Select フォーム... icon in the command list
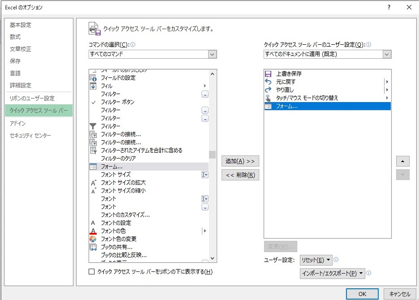This screenshot has width=419, height=300. coord(93,167)
